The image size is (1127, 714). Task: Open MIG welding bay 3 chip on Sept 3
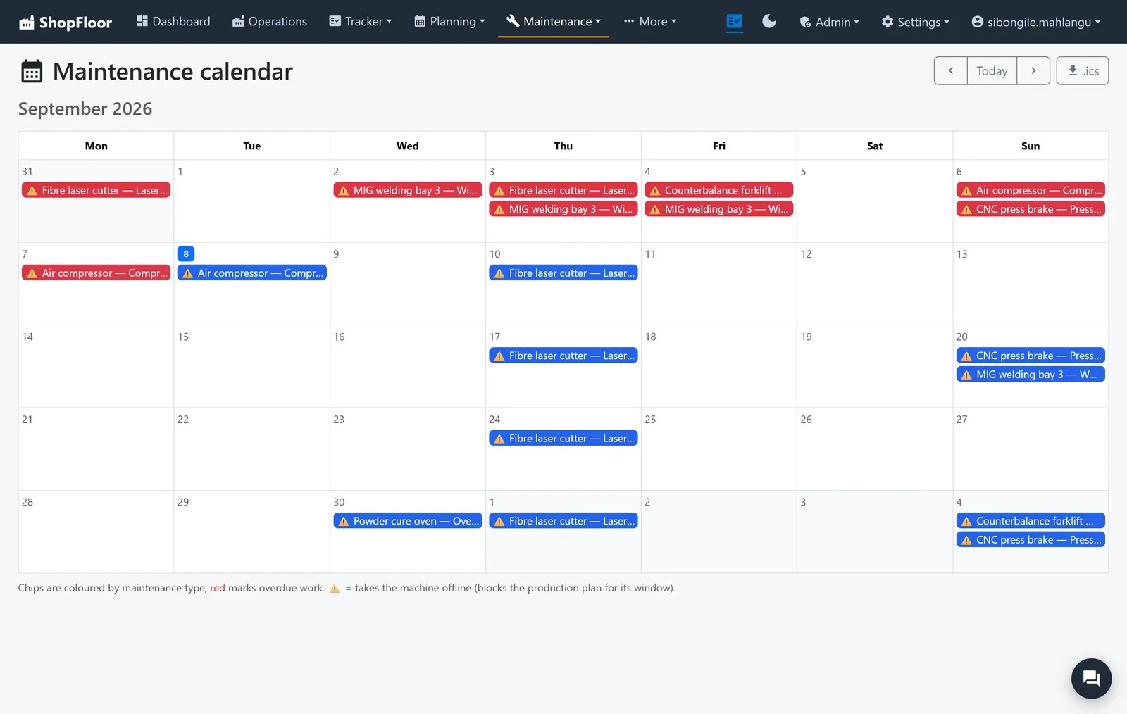click(563, 209)
